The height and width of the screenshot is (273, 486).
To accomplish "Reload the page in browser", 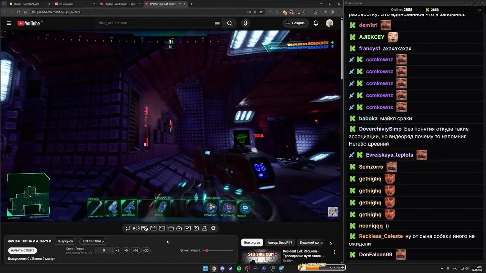I will (x=18, y=12).
